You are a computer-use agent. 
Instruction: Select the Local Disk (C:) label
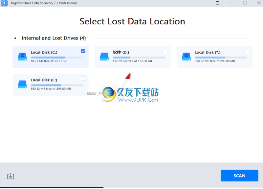(44, 52)
